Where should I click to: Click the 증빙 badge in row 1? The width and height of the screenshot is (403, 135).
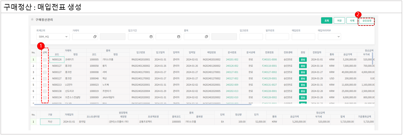[x=302, y=59]
